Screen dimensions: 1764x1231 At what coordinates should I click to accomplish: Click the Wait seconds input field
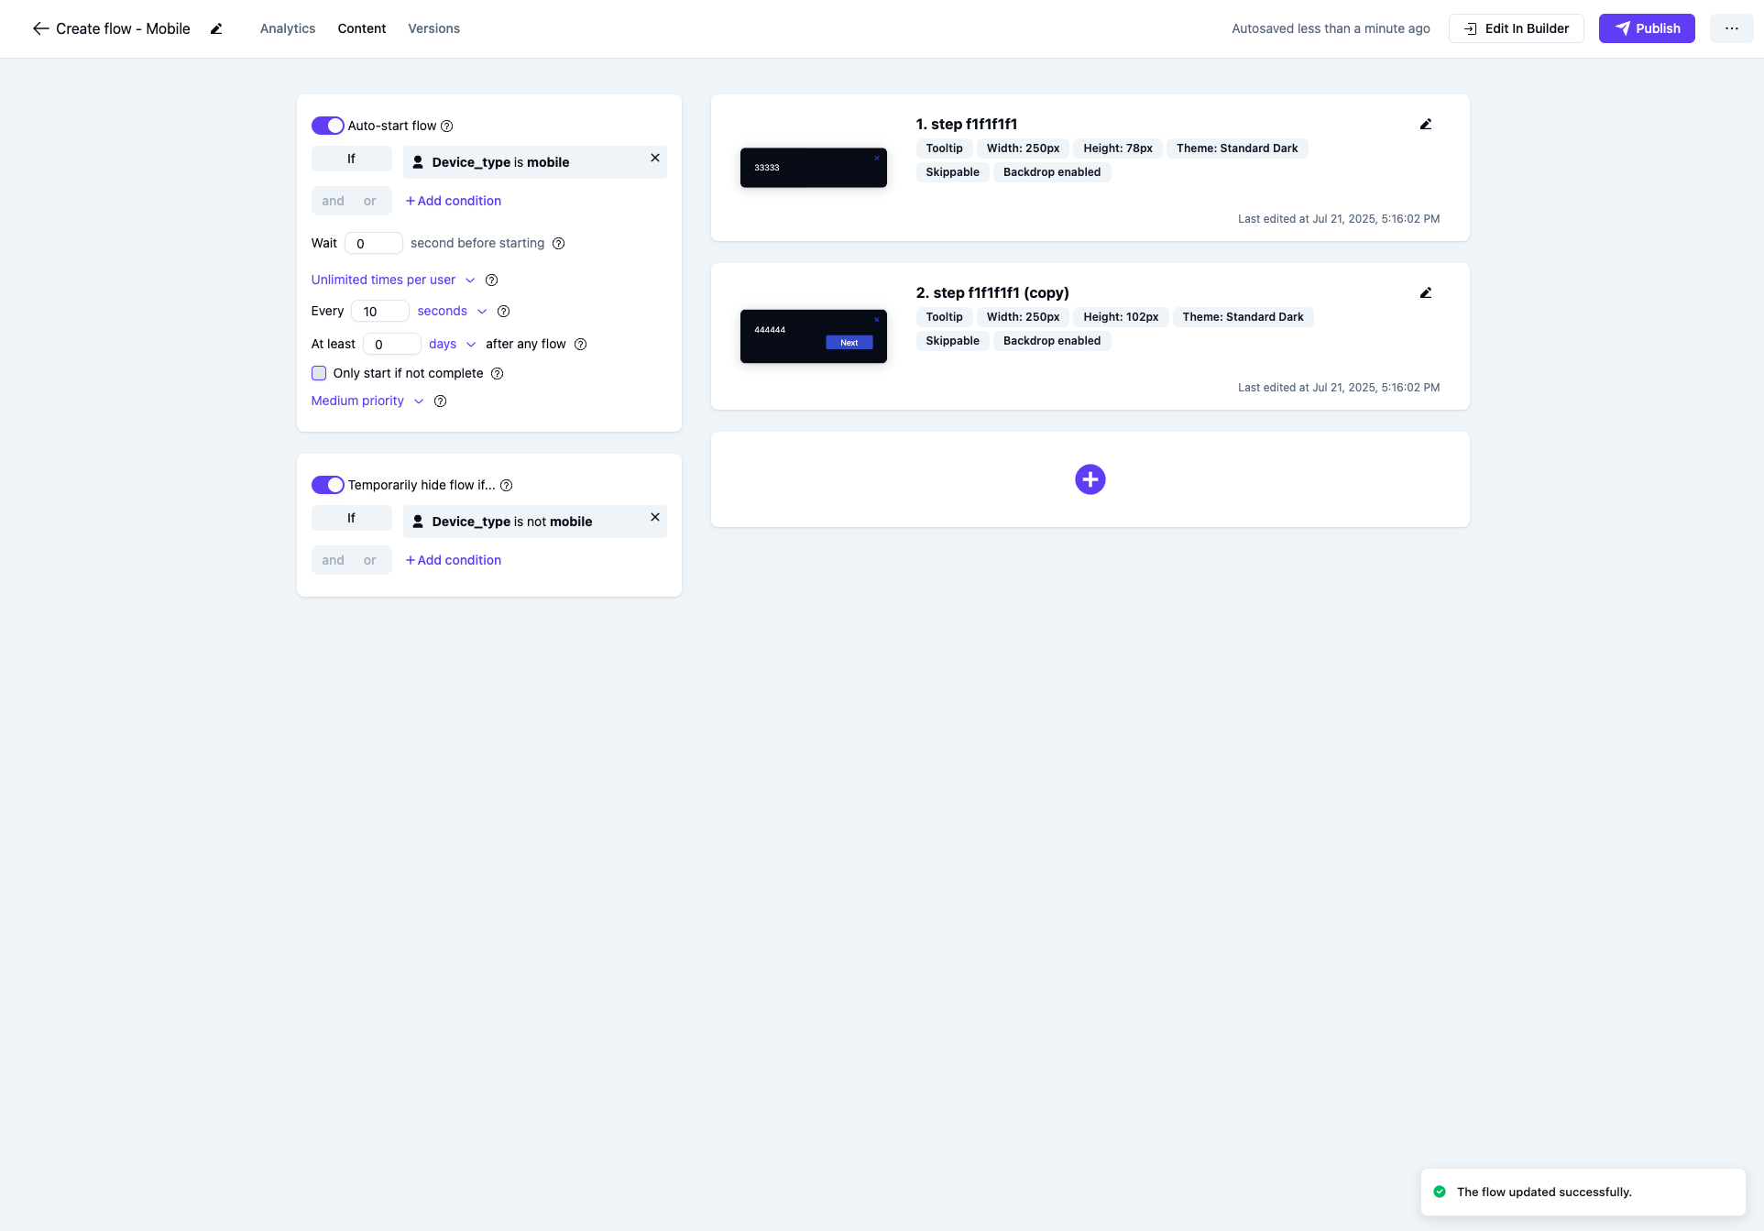tap(374, 243)
